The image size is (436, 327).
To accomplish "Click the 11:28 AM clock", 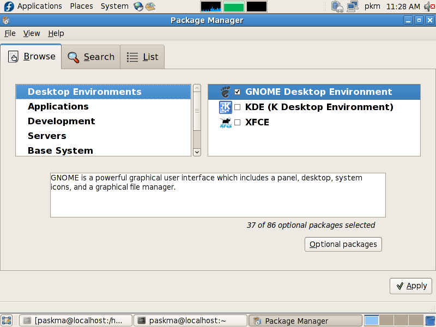I will point(403,7).
